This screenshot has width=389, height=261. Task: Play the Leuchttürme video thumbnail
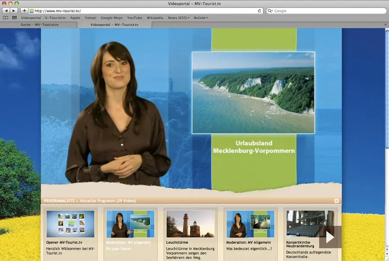coord(190,224)
